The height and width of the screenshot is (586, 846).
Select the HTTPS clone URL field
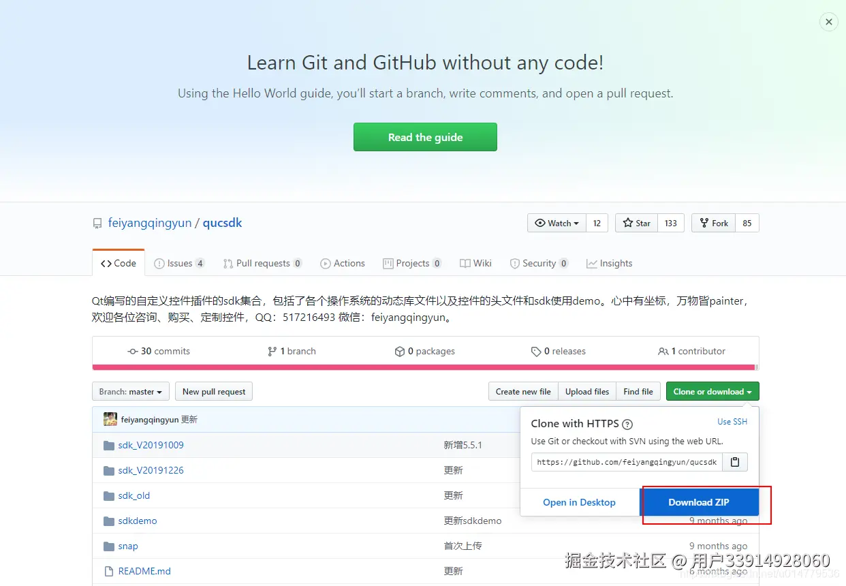(627, 462)
